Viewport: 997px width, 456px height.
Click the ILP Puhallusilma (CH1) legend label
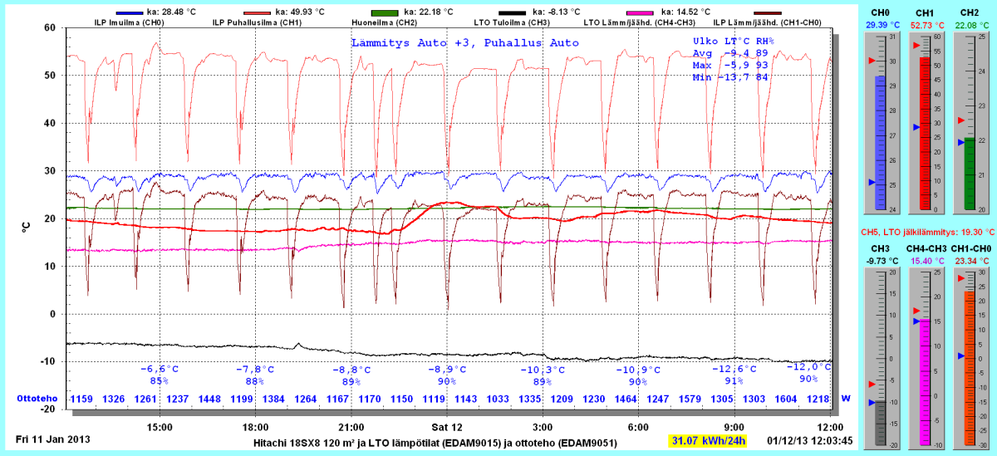click(x=253, y=22)
